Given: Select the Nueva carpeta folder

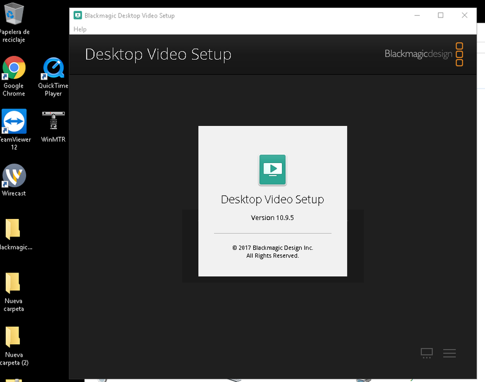Looking at the screenshot, I should [x=14, y=292].
